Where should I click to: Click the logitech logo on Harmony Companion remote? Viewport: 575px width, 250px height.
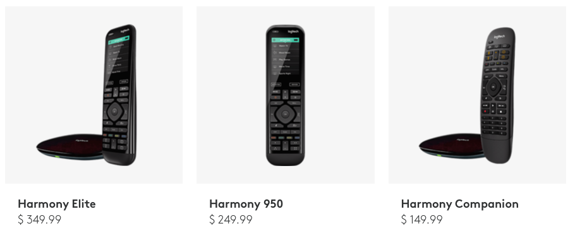coord(499,37)
